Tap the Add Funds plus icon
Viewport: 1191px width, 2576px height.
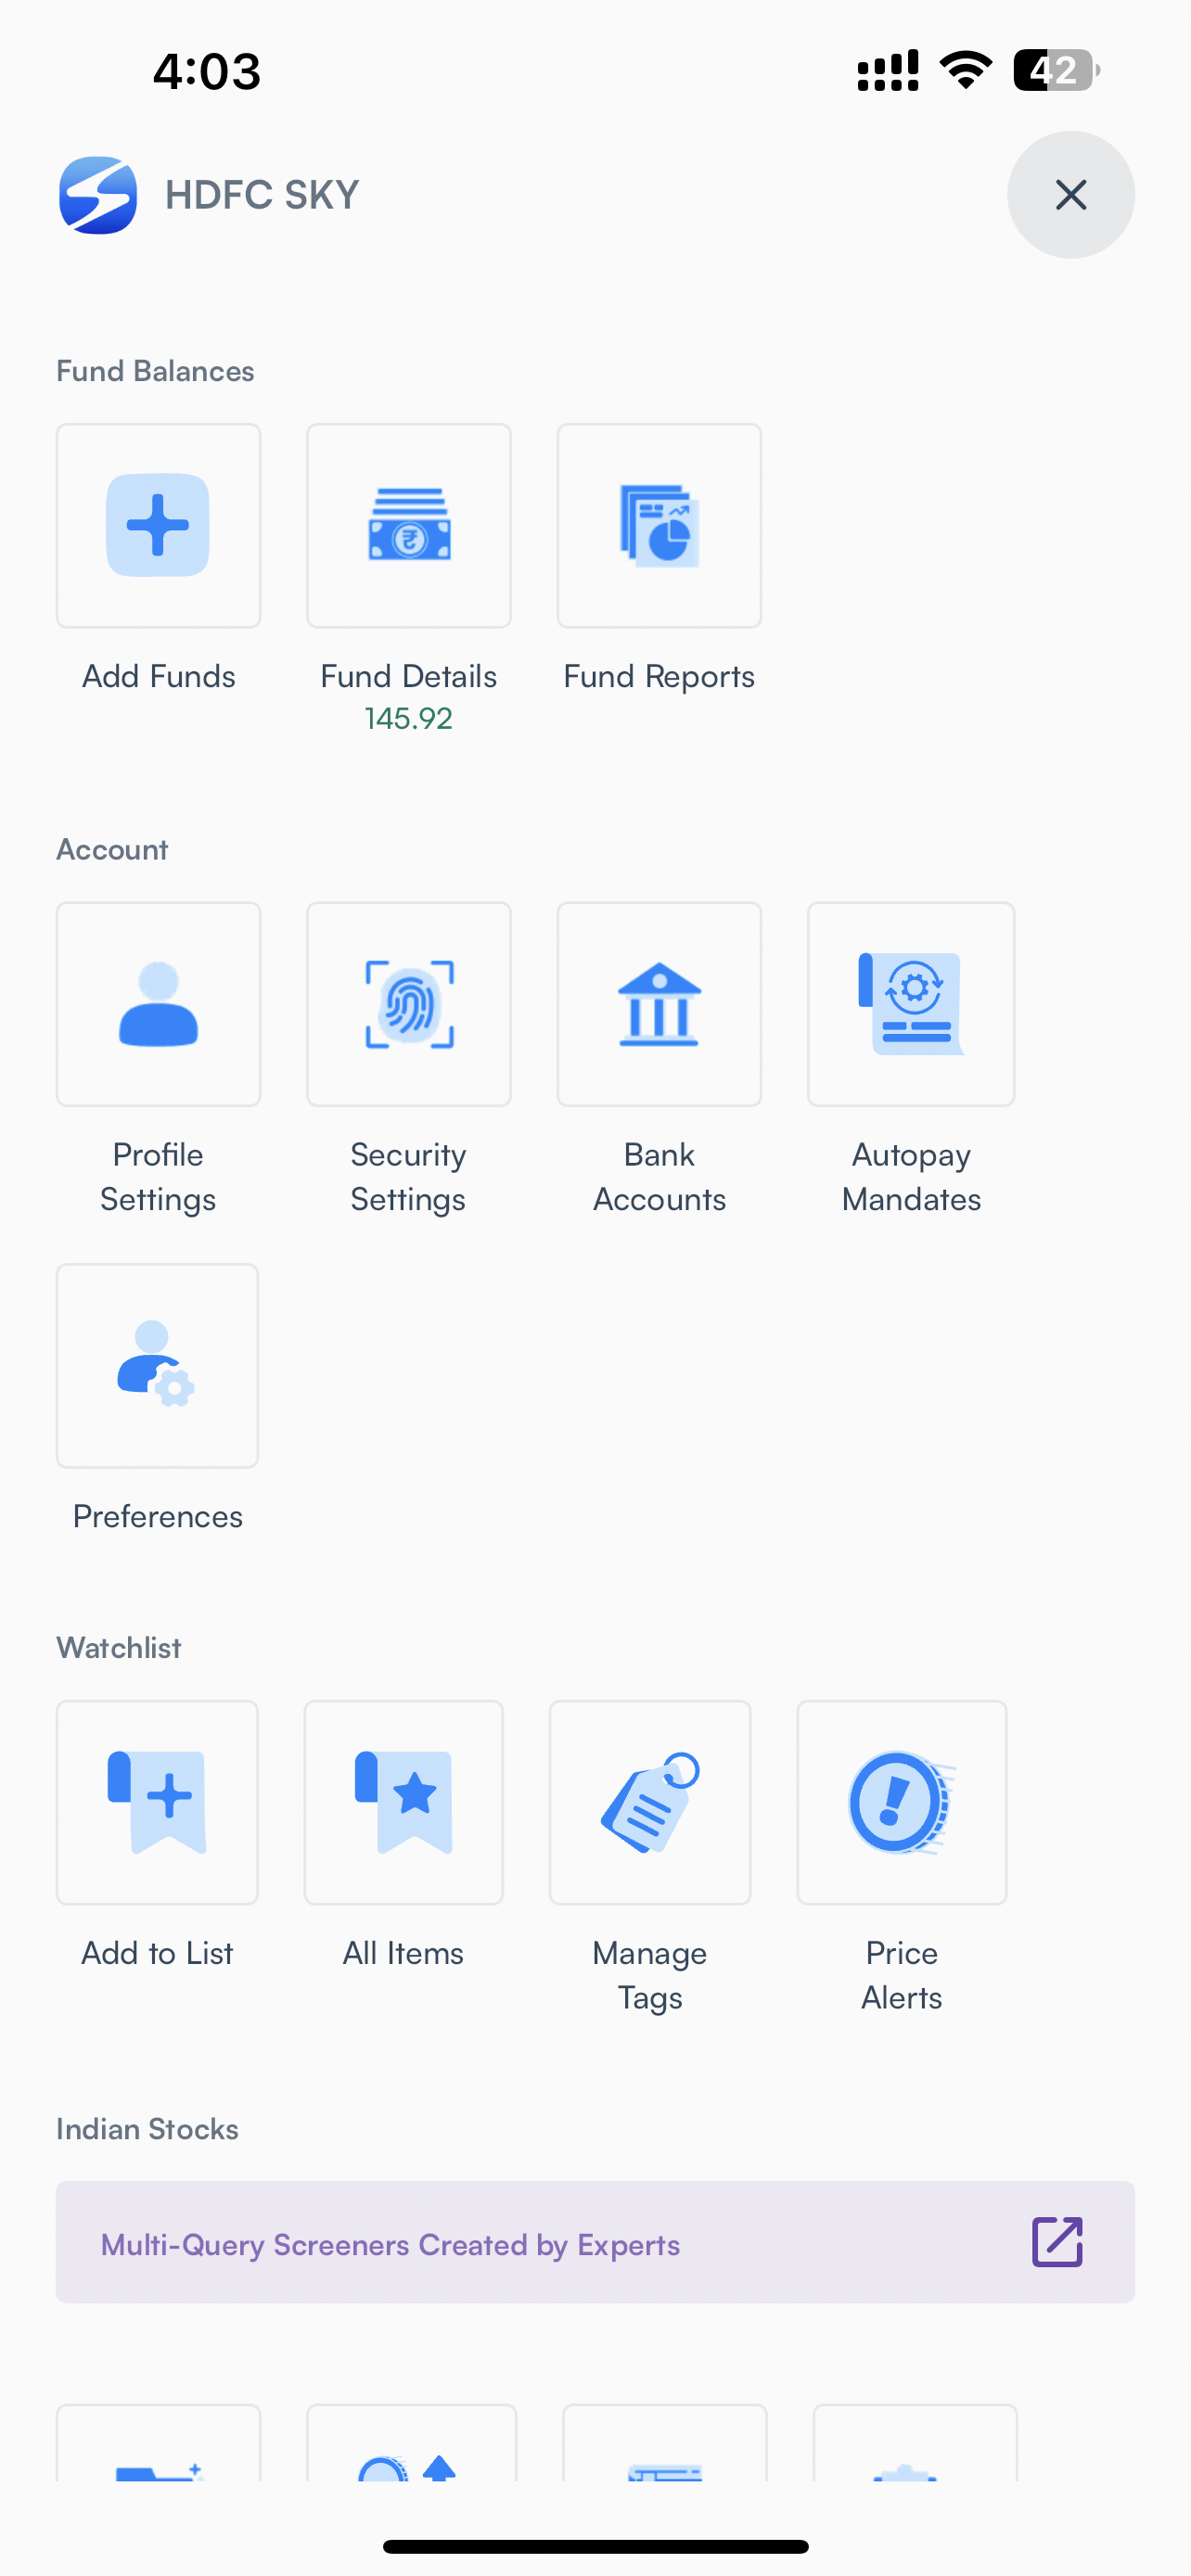pyautogui.click(x=158, y=525)
